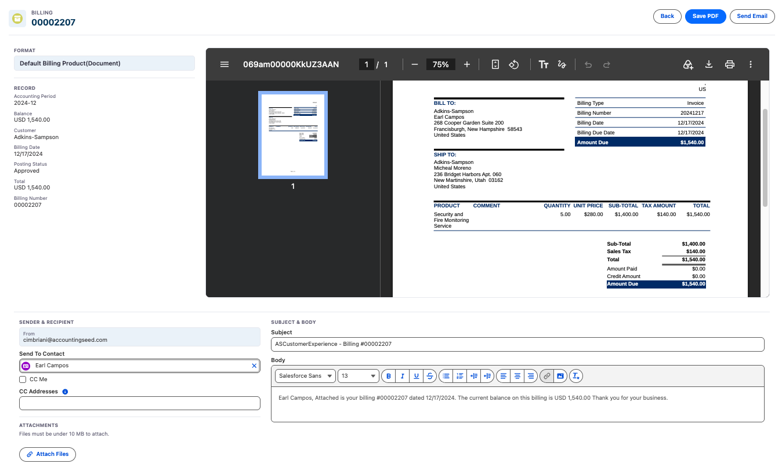Zoom in the PDF preview
782x471 pixels.
click(467, 64)
